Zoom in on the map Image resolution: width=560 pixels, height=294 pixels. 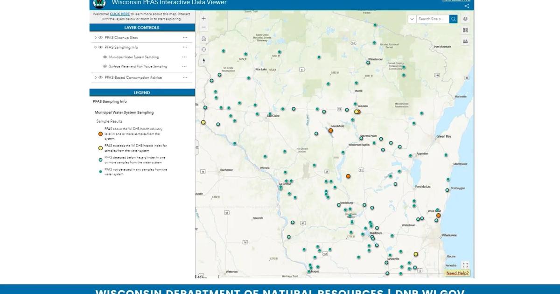pos(204,19)
